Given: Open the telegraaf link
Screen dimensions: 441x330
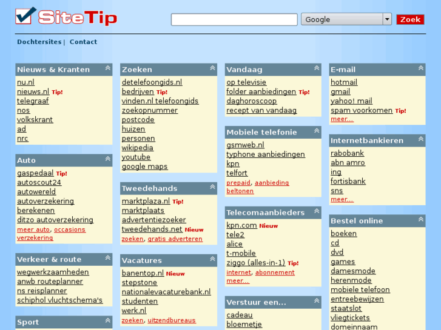Looking at the screenshot, I should coord(33,101).
